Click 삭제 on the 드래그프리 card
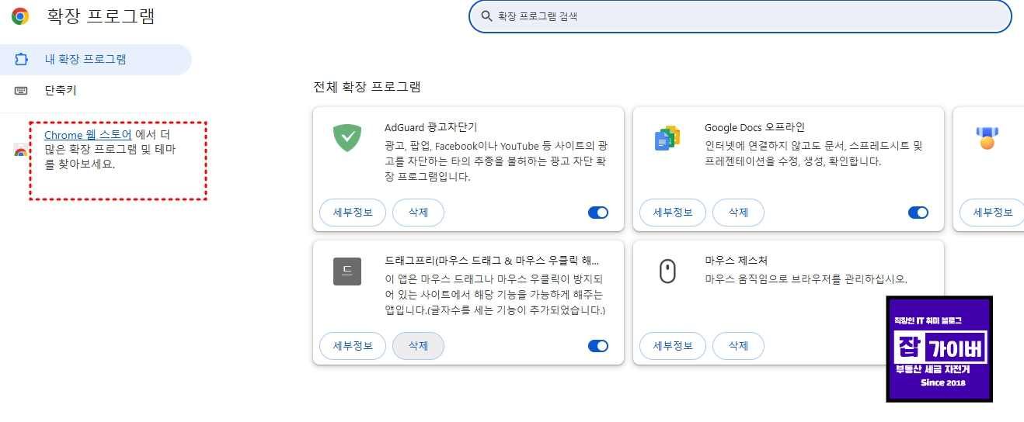 click(418, 346)
